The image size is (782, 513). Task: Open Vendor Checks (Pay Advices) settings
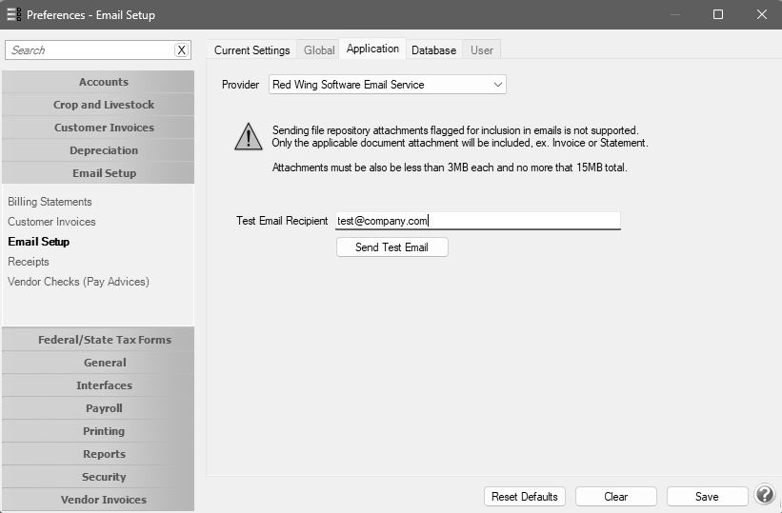78,282
